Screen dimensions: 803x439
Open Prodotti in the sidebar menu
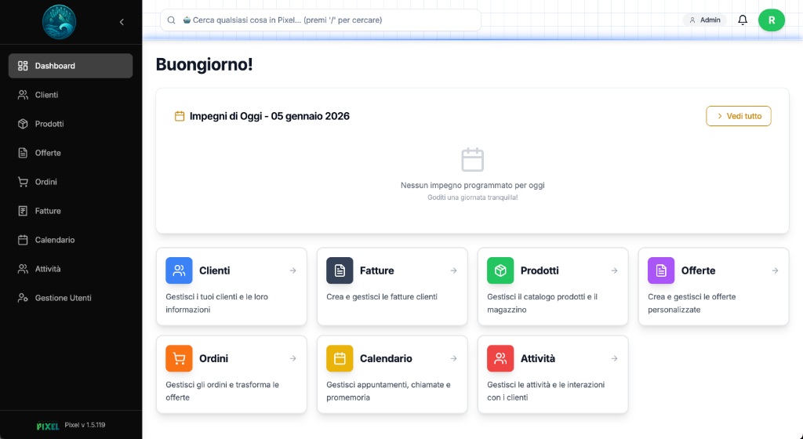coord(49,124)
